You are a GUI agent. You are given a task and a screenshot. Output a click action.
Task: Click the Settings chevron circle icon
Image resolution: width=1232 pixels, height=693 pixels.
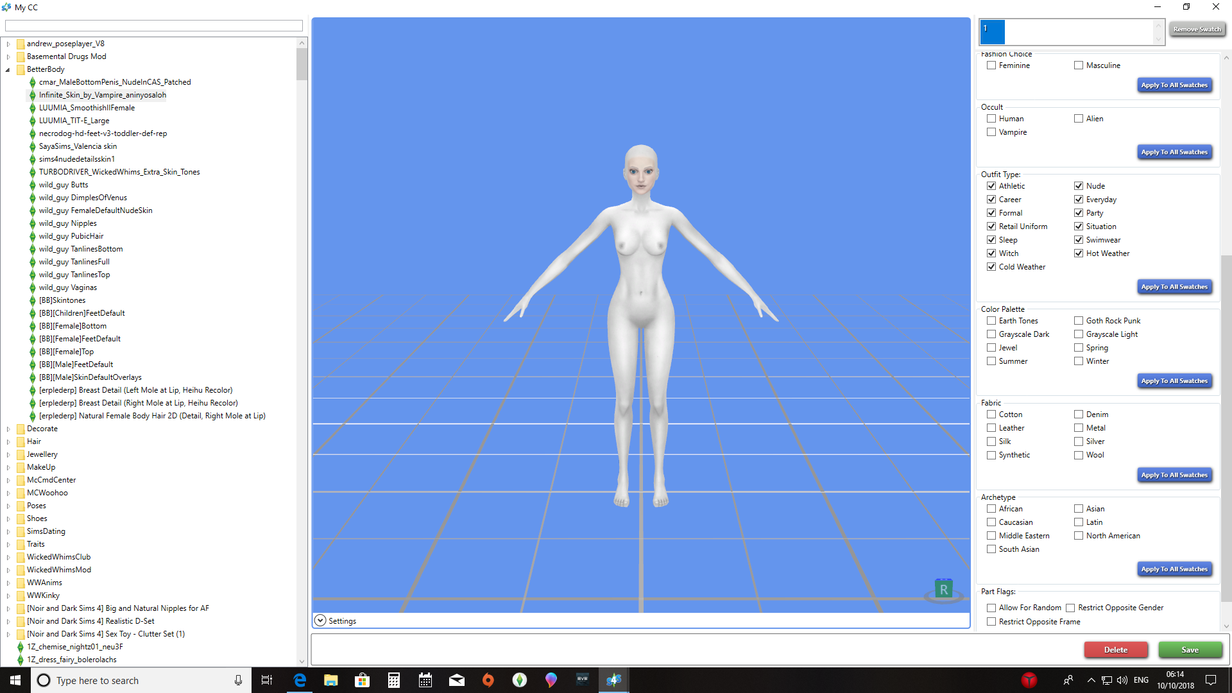320,620
